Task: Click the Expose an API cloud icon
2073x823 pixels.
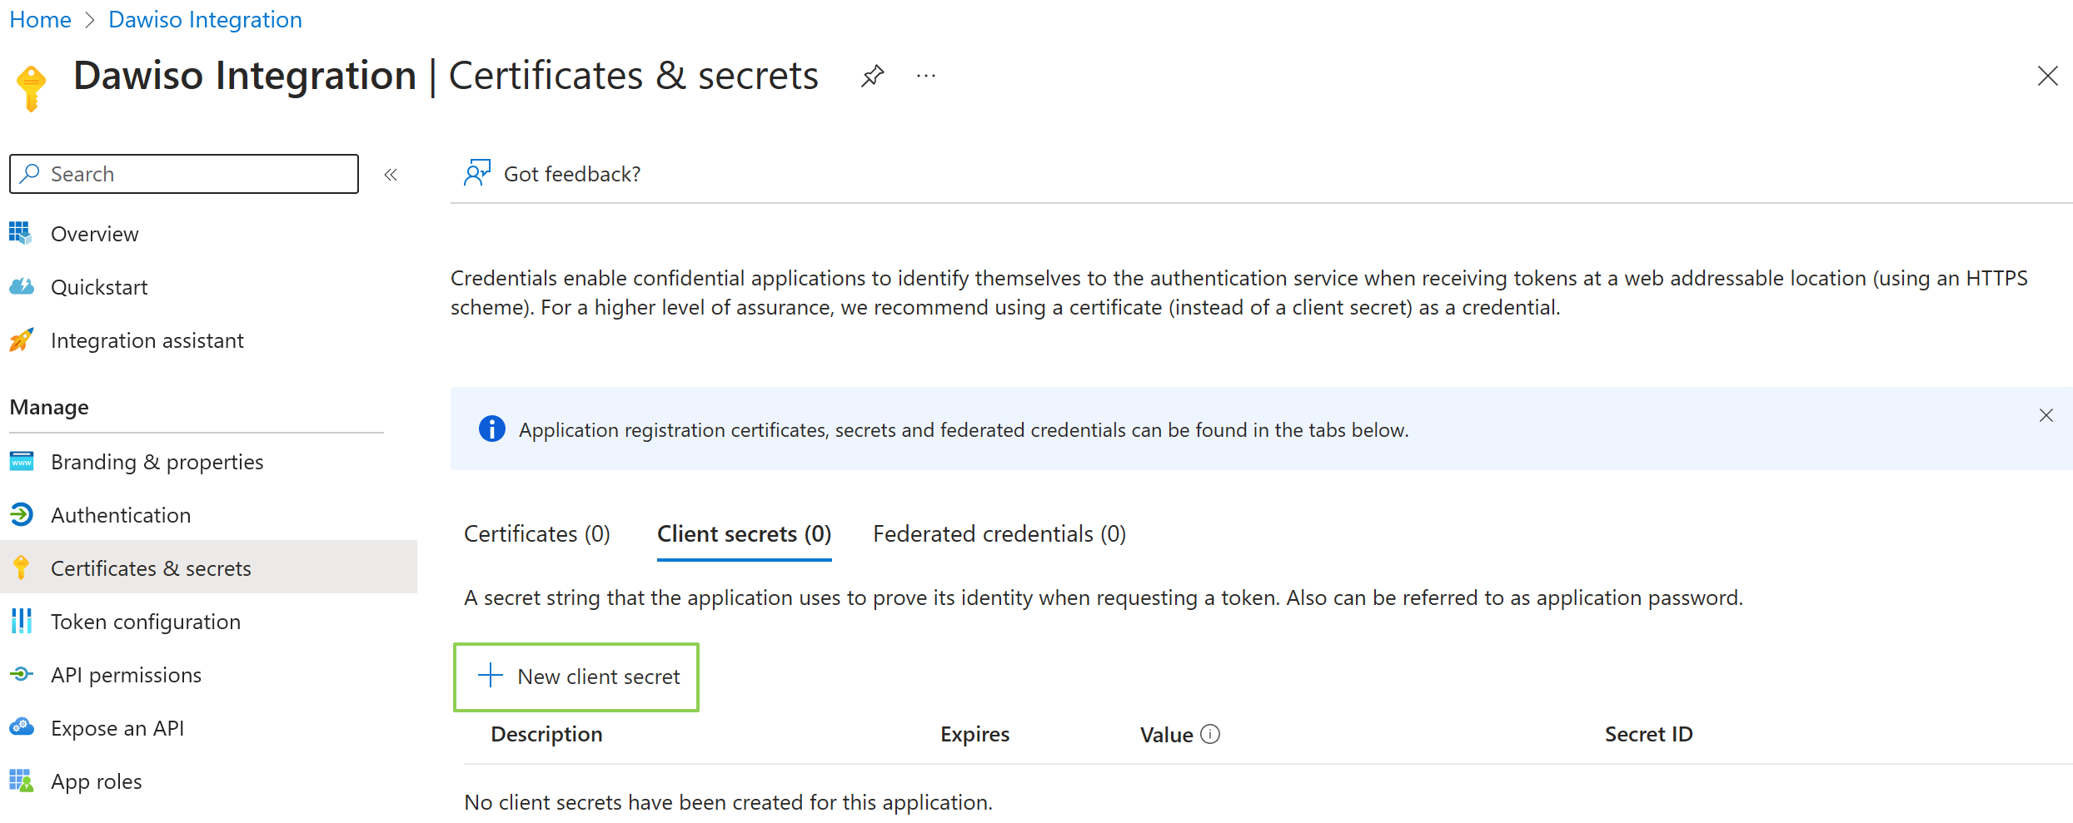Action: tap(22, 728)
